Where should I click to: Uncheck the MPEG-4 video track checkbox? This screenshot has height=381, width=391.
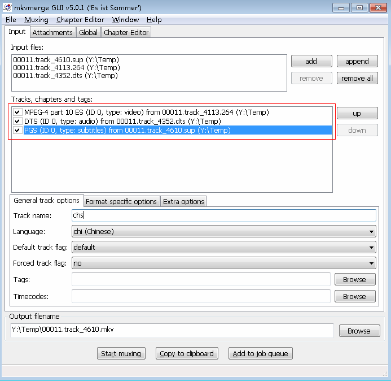point(17,112)
